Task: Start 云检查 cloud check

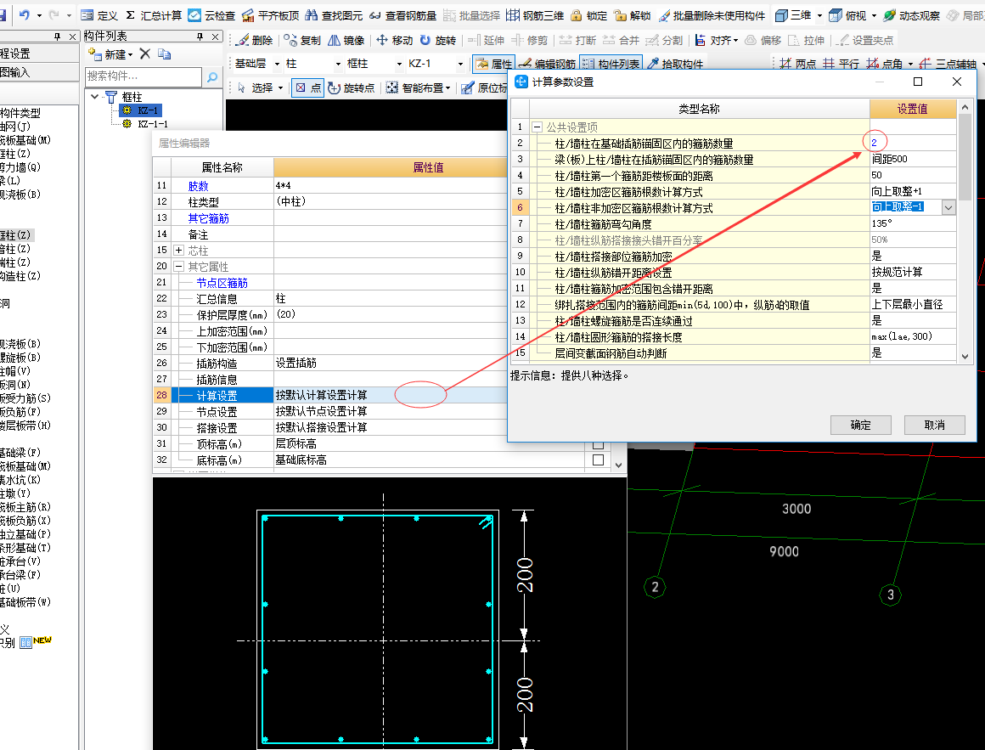Action: pos(211,15)
